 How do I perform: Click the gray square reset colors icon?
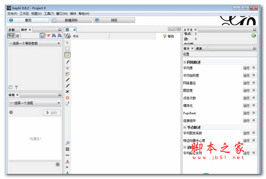coord(68,149)
